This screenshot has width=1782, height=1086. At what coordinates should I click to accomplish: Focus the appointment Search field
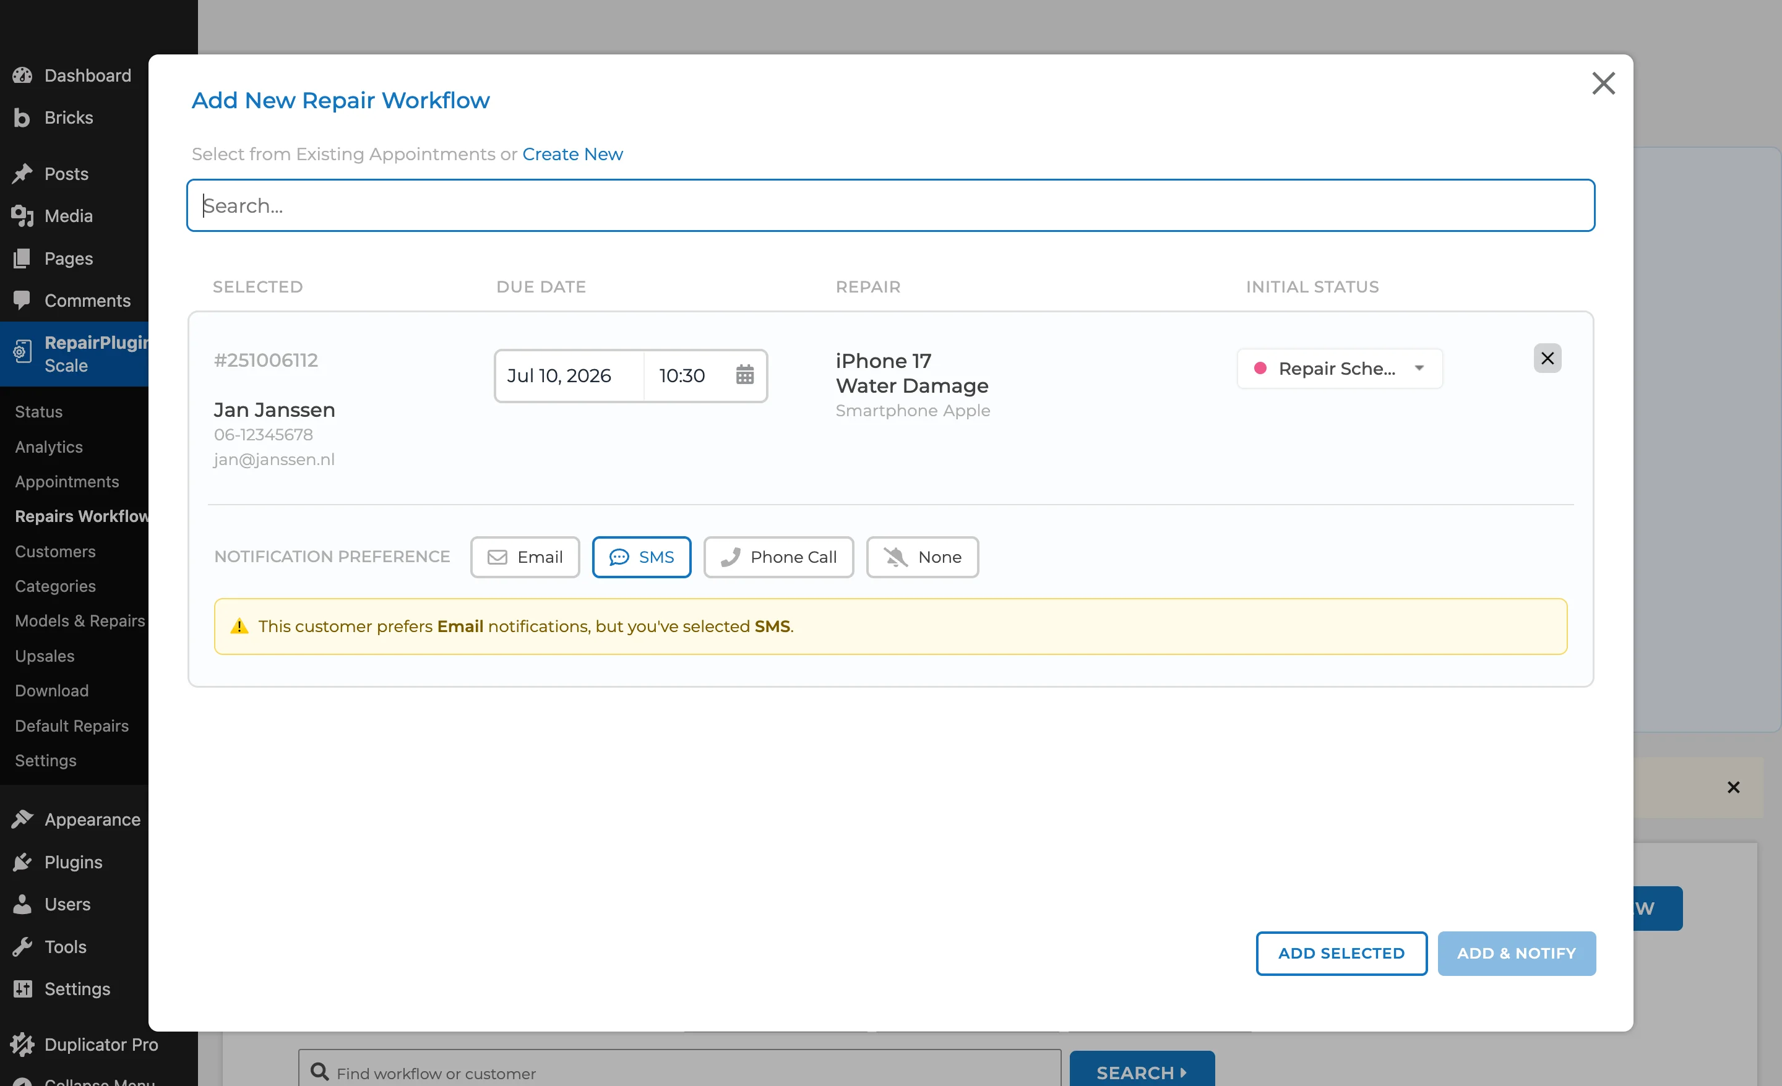point(890,205)
